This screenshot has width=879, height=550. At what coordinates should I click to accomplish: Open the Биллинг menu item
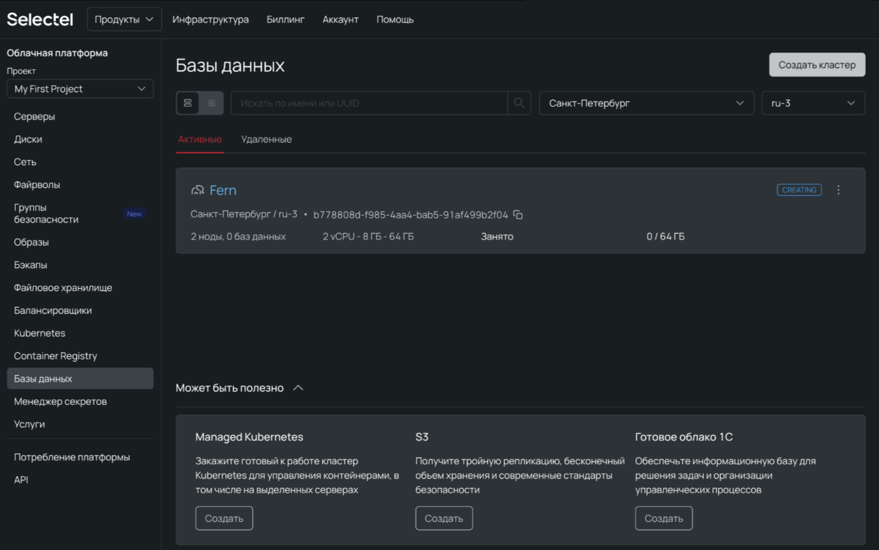click(x=285, y=20)
